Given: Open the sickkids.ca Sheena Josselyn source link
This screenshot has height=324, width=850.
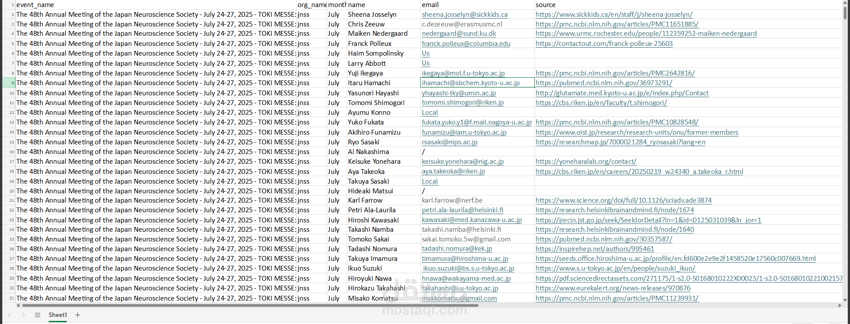Looking at the screenshot, I should click(x=614, y=15).
